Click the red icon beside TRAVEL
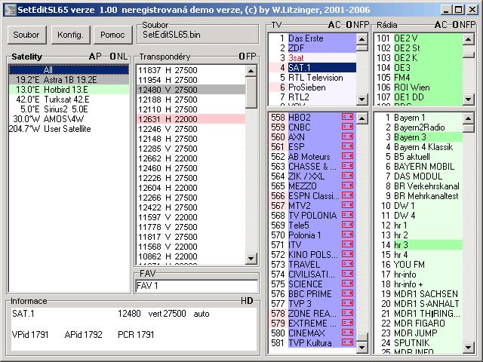The width and height of the screenshot is (483, 362). click(x=347, y=265)
